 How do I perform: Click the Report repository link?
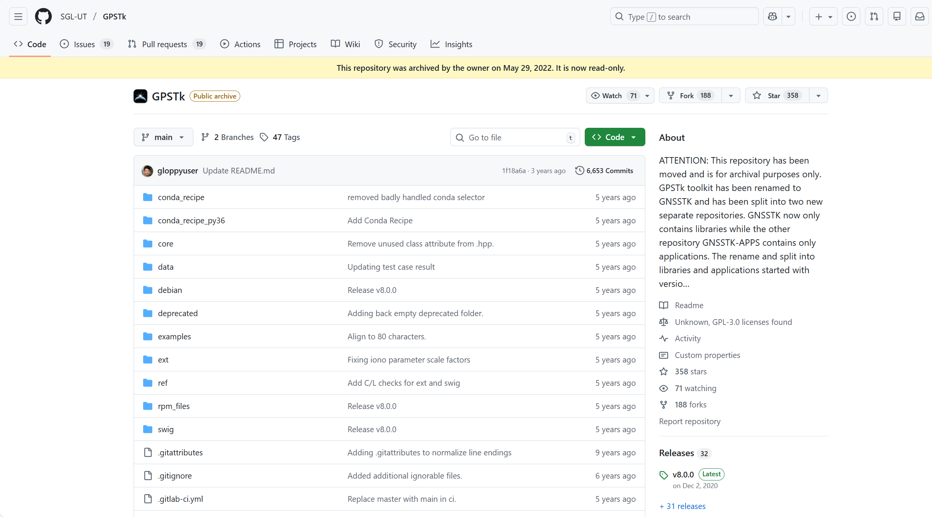point(689,422)
